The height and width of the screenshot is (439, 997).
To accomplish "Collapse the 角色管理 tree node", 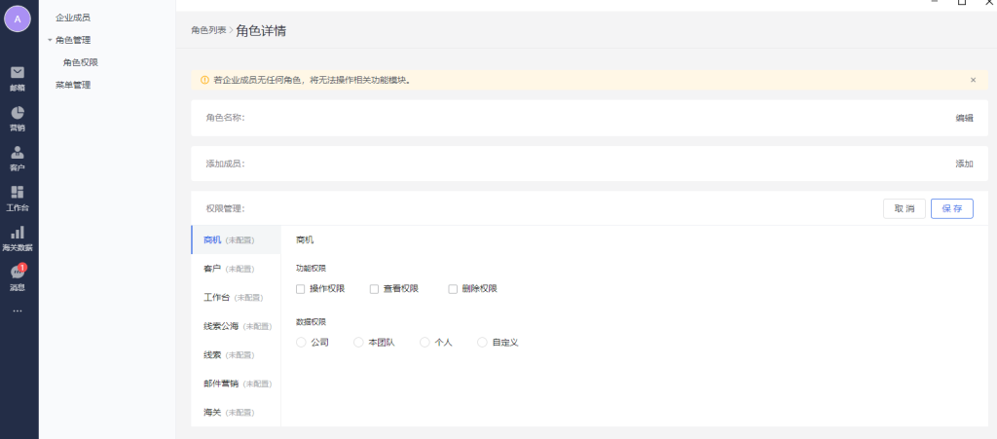I will (50, 40).
